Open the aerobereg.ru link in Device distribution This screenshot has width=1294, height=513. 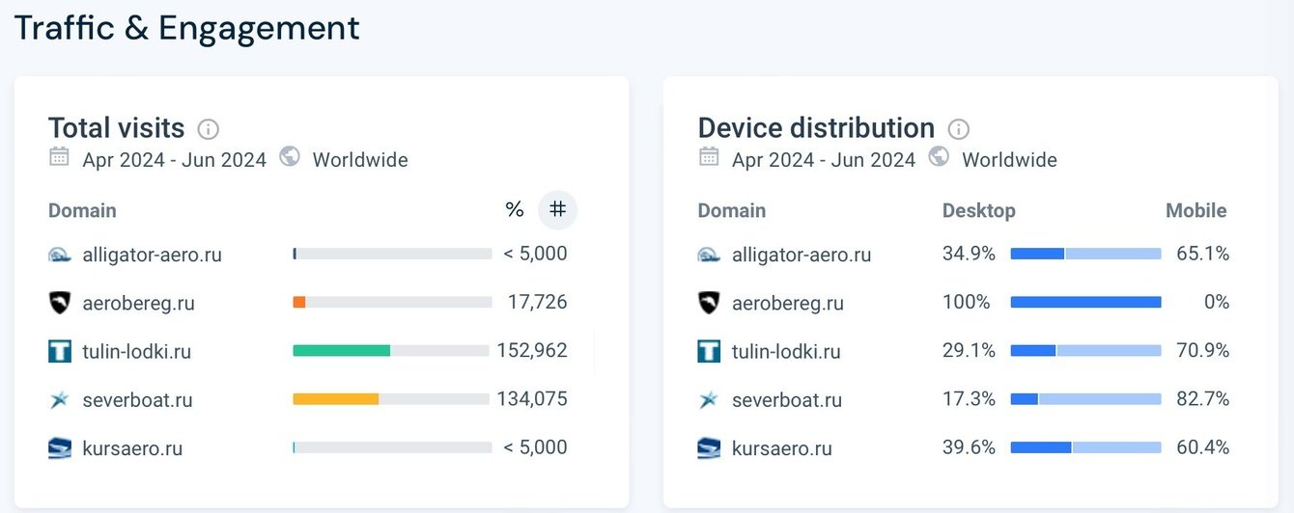(787, 303)
